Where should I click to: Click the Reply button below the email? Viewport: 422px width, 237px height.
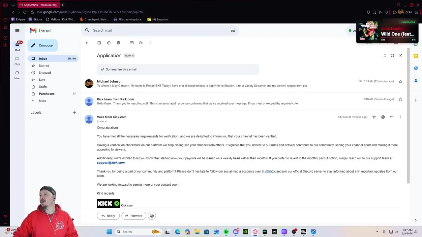(108, 216)
